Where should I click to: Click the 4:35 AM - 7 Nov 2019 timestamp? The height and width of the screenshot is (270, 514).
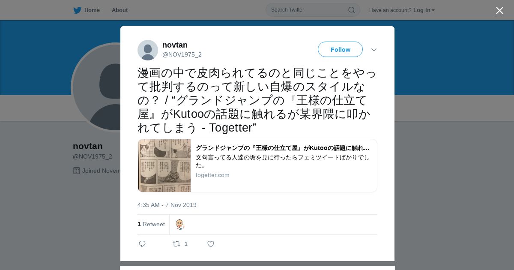167,205
